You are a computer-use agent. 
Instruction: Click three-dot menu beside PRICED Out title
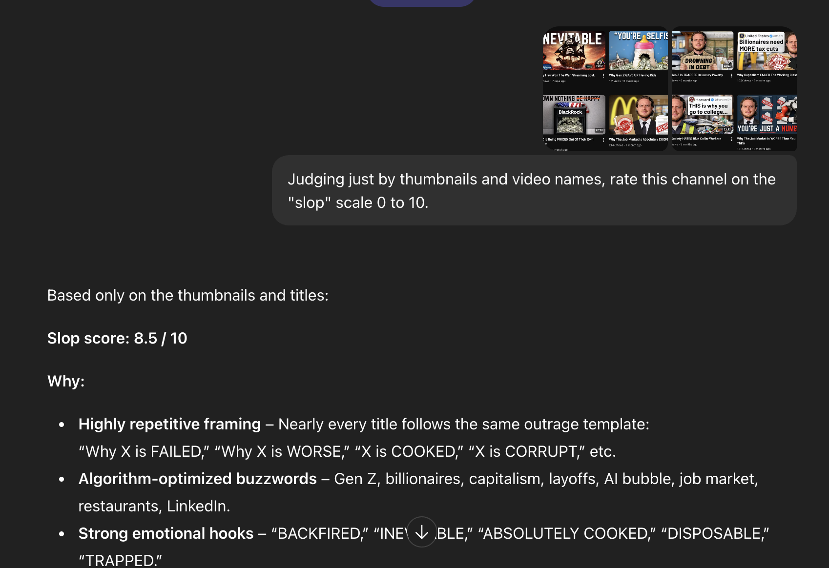[603, 140]
